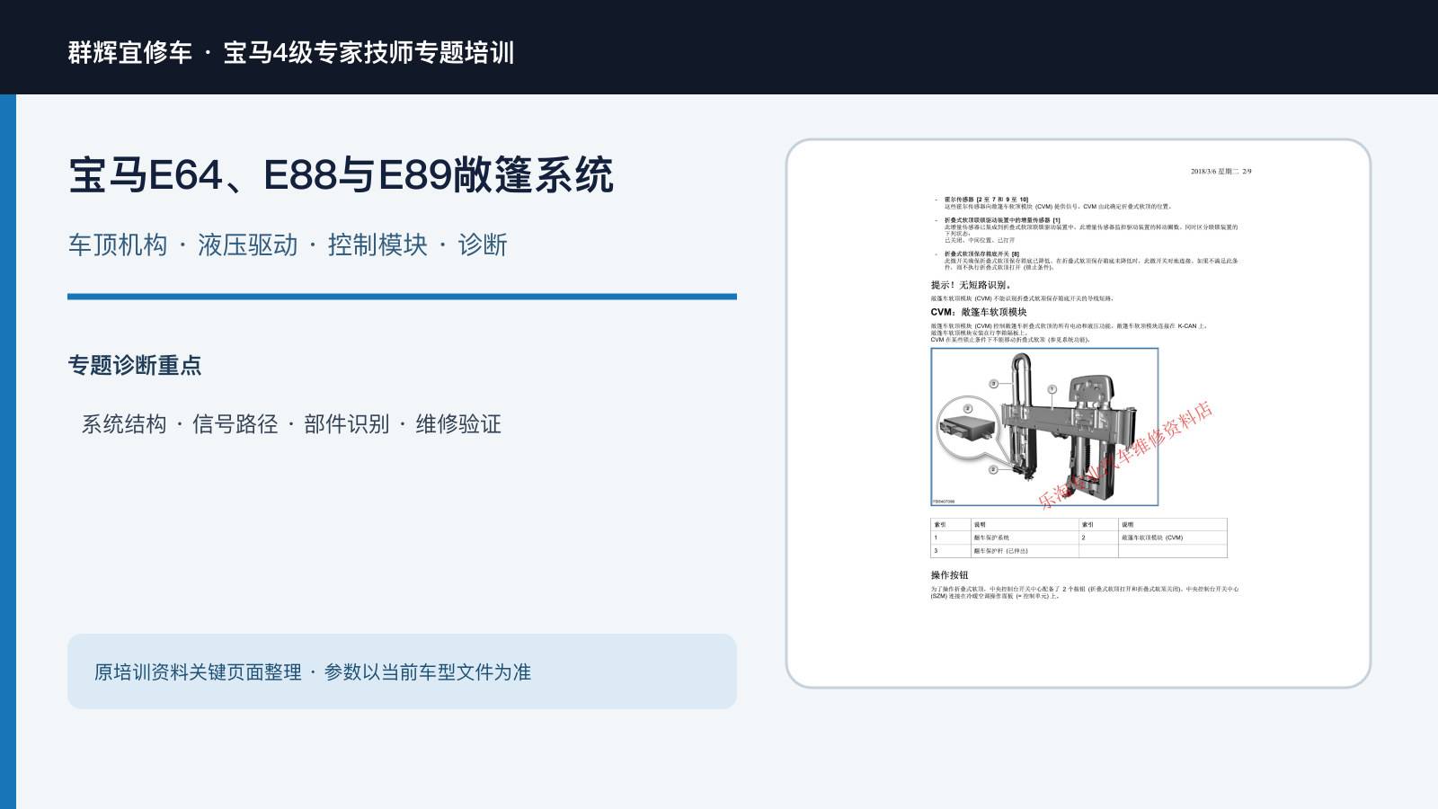Select the document heading 操作按钮
Image resolution: width=1438 pixels, height=809 pixels.
coord(949,575)
